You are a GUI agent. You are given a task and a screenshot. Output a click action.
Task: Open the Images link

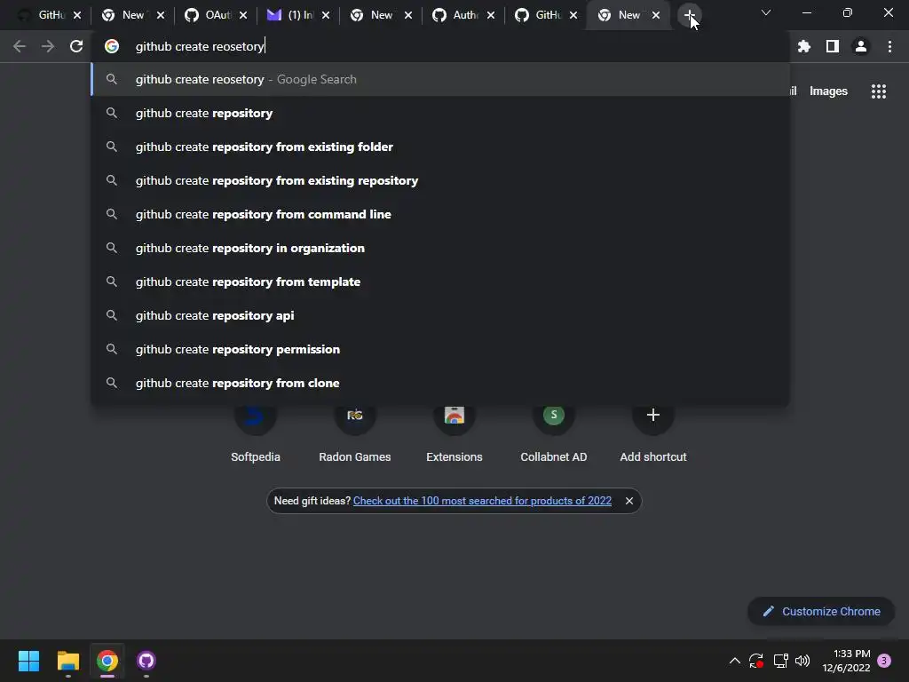coord(828,91)
